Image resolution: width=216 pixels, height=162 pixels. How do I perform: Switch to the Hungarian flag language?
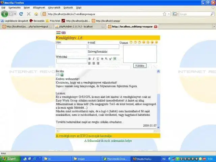click(x=58, y=33)
